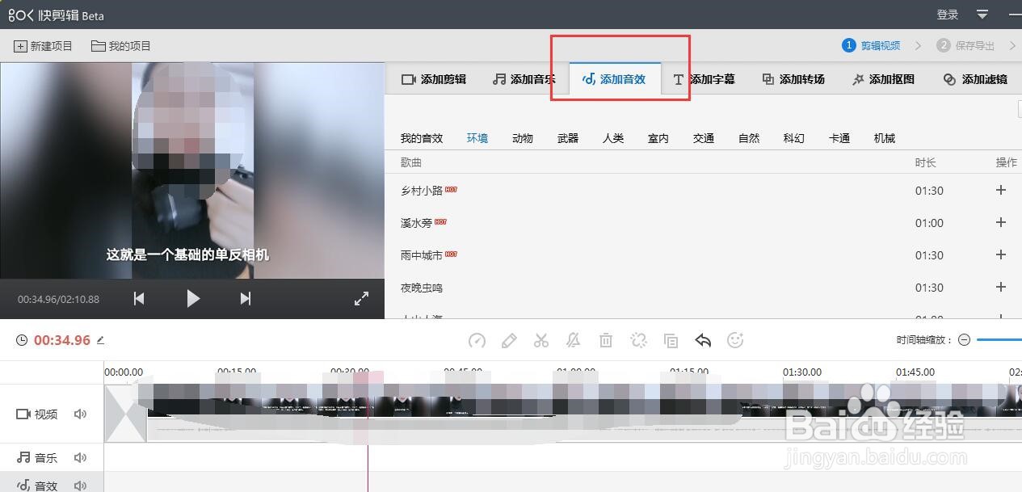
Task: Open the title bar dropdown menu icon
Action: click(982, 15)
